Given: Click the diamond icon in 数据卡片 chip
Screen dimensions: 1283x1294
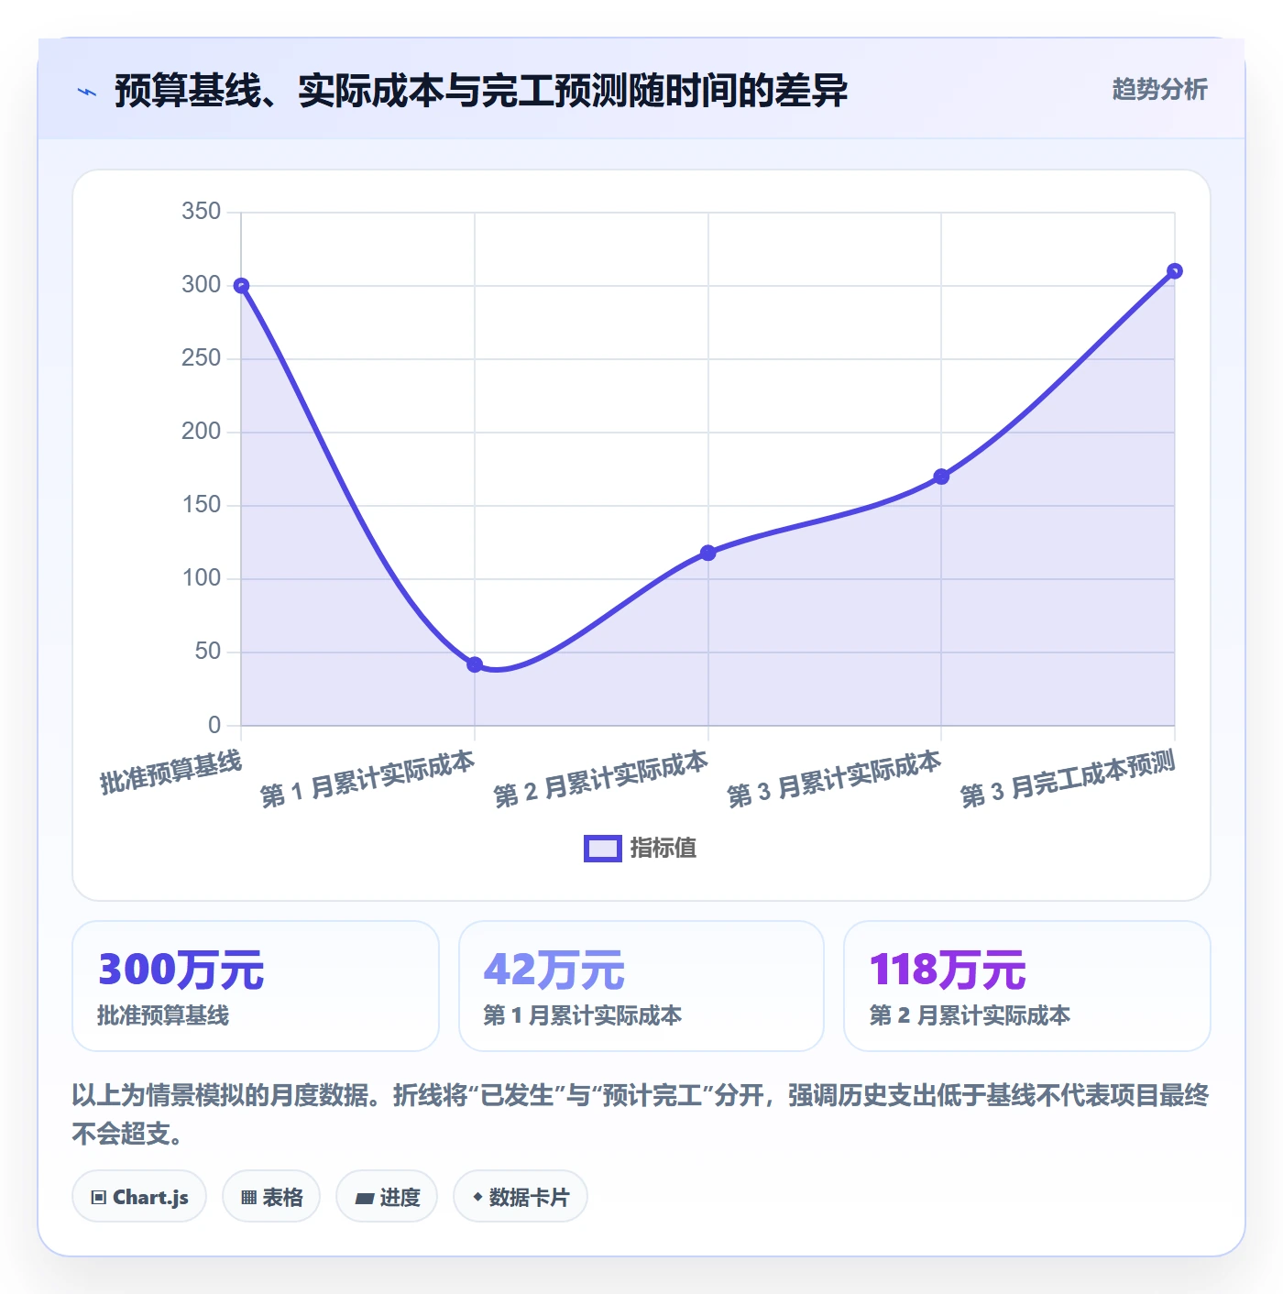Looking at the screenshot, I should (x=477, y=1197).
